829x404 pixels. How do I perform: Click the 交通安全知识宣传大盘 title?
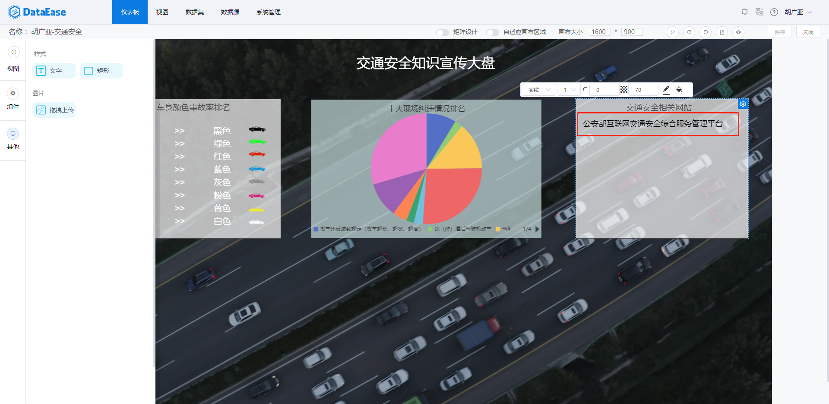pyautogui.click(x=425, y=63)
